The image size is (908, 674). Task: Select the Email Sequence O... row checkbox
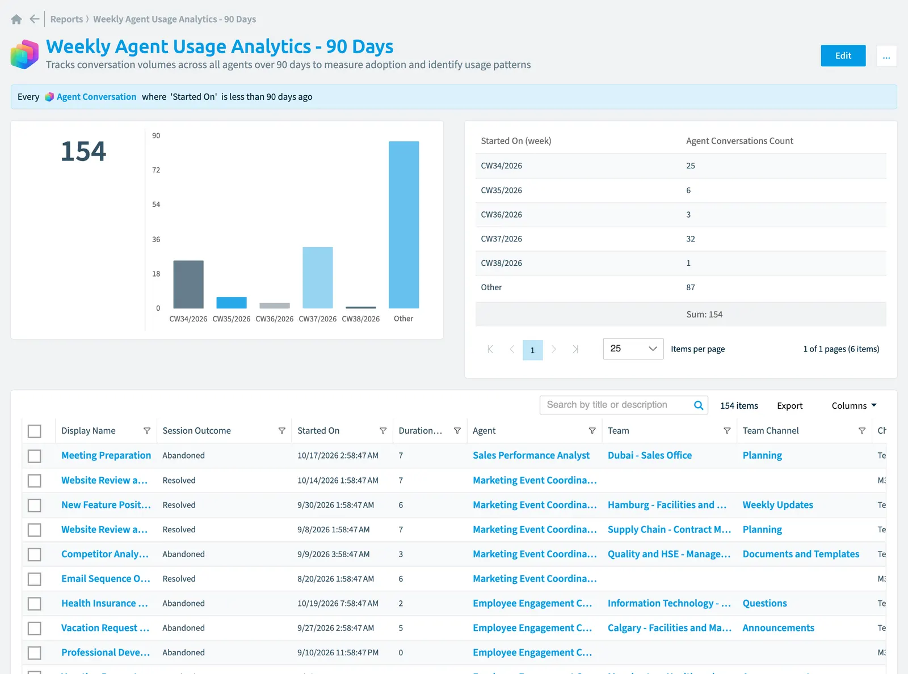(x=35, y=579)
